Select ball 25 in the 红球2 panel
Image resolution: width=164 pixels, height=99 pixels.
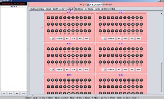(x=108, y=31)
